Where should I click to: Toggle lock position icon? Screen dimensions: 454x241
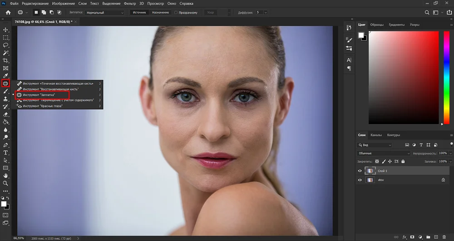pyautogui.click(x=390, y=162)
